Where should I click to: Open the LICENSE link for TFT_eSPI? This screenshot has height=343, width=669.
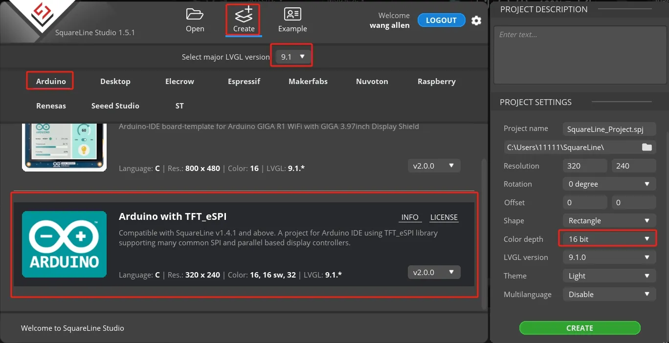(x=444, y=217)
